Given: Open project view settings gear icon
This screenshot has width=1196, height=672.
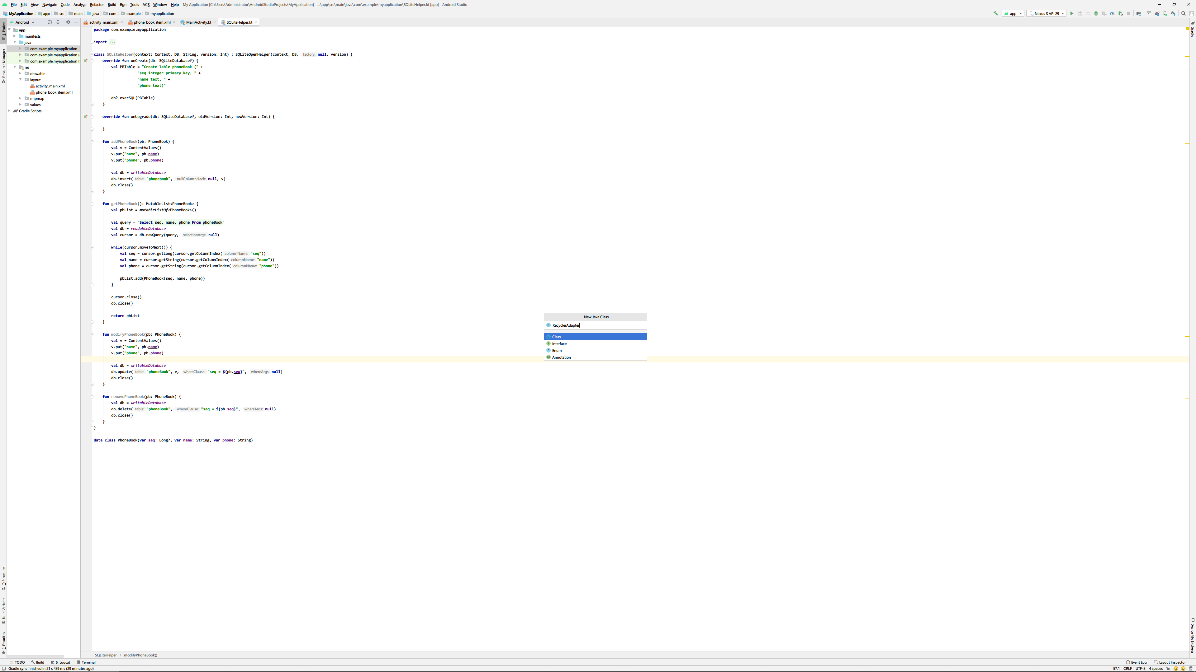Looking at the screenshot, I should click(68, 22).
